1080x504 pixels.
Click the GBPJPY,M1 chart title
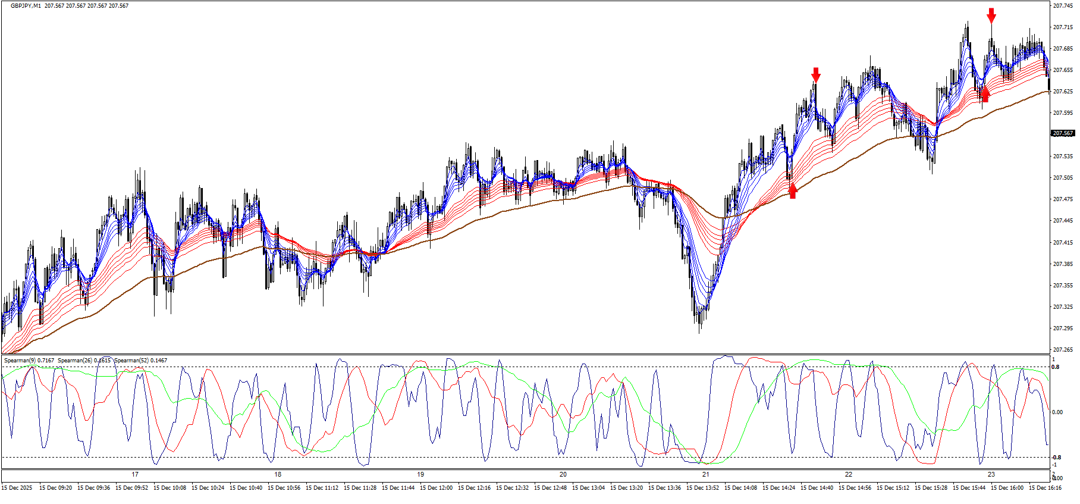[x=26, y=6]
